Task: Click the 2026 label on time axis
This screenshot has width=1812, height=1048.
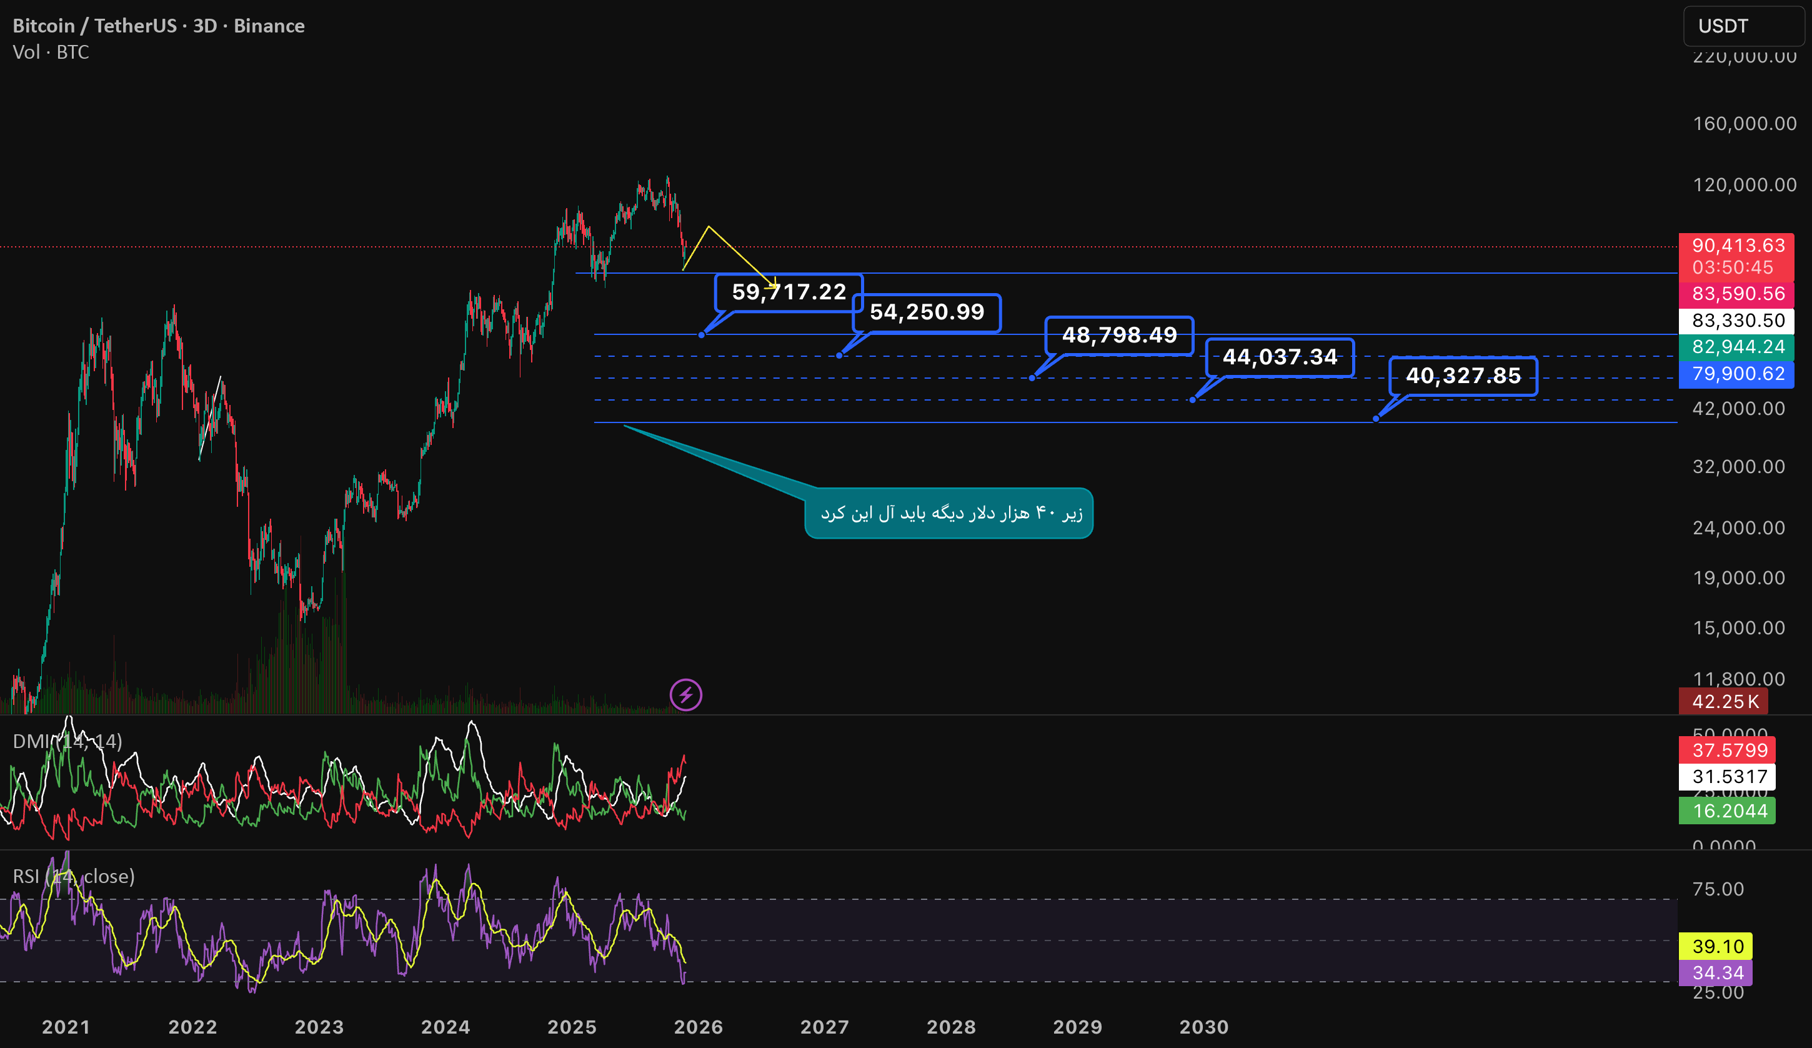Action: pos(698,1027)
